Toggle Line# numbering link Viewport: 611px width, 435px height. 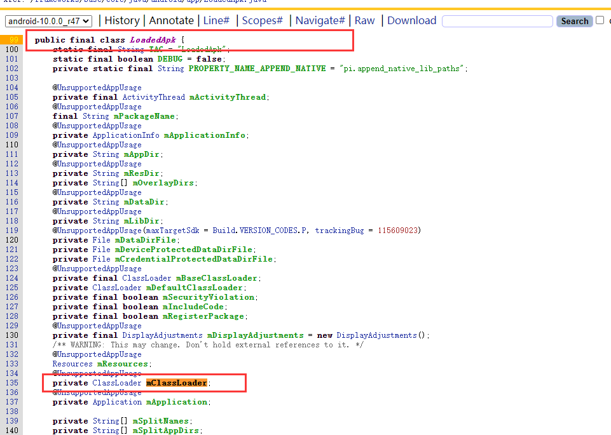coord(216,20)
